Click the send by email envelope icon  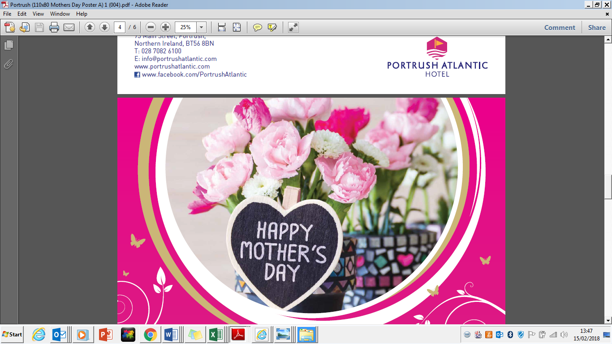(69, 27)
